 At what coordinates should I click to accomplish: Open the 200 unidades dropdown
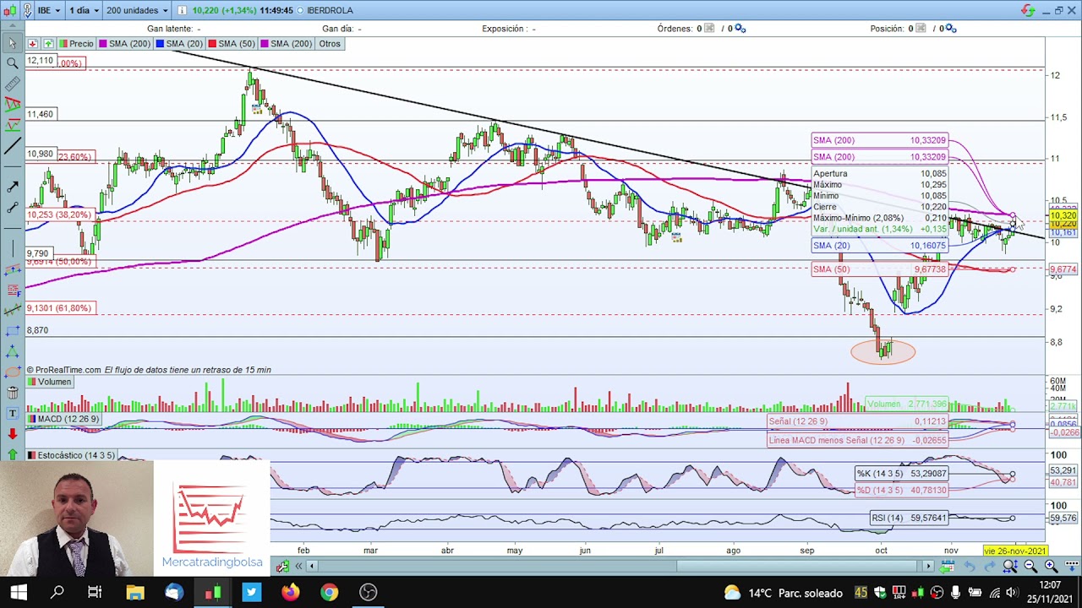(x=137, y=10)
